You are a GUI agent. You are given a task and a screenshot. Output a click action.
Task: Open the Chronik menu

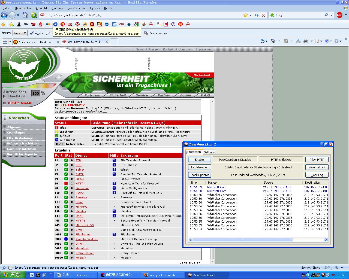57,8
